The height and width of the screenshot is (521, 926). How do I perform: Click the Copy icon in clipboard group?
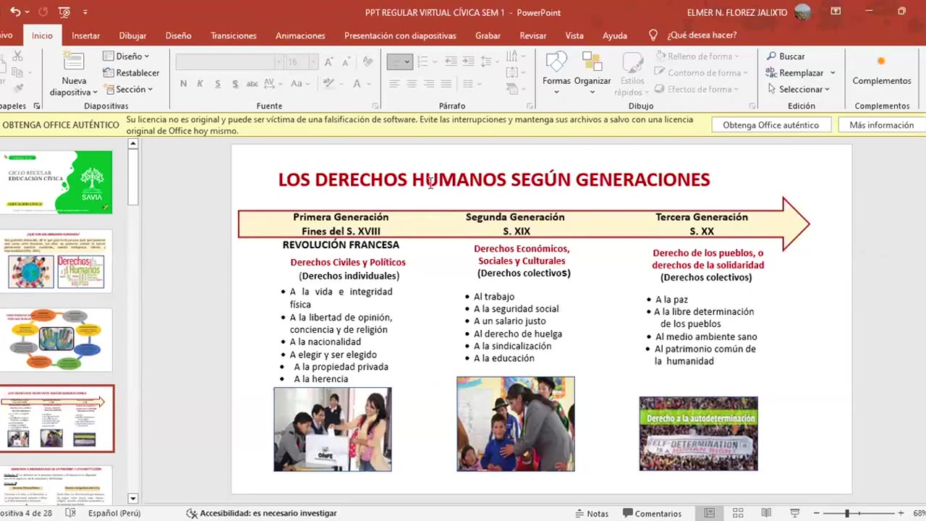[x=18, y=72]
